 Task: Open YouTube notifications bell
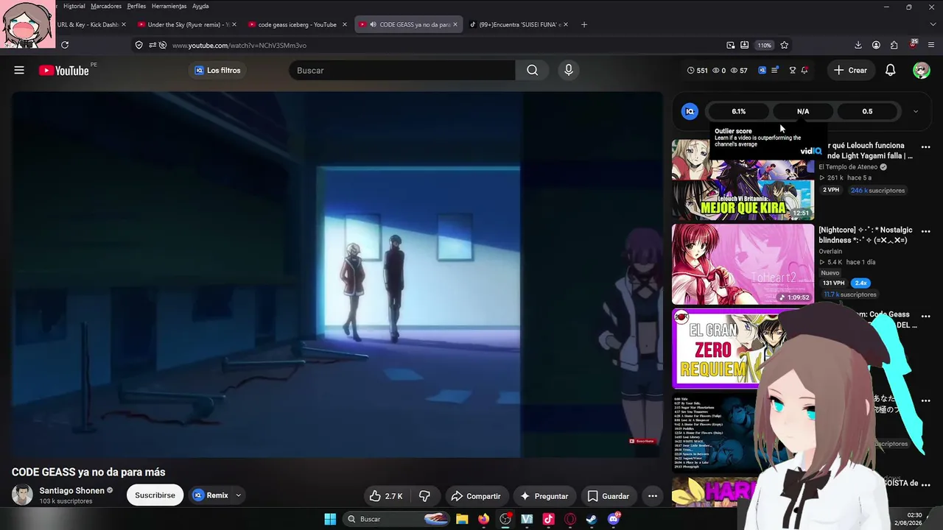(x=890, y=70)
